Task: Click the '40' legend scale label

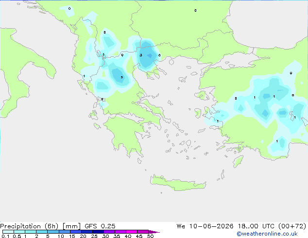Action: [x=128, y=236]
